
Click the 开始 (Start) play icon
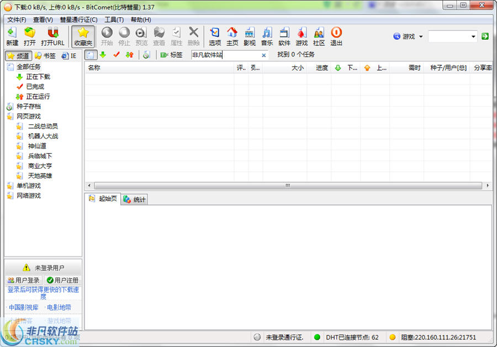(x=107, y=36)
